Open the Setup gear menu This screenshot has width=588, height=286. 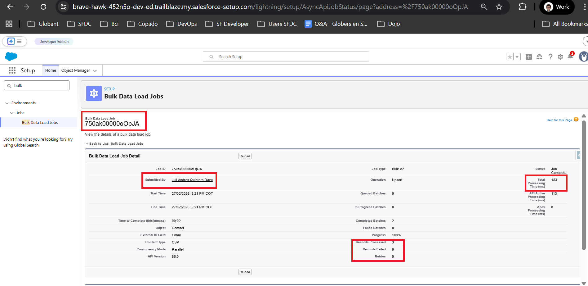[560, 57]
